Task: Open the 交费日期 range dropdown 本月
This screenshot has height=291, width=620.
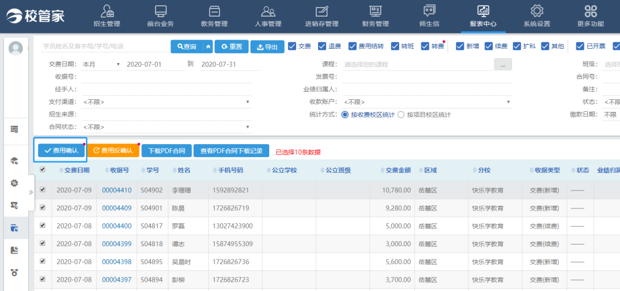Action: [101, 64]
